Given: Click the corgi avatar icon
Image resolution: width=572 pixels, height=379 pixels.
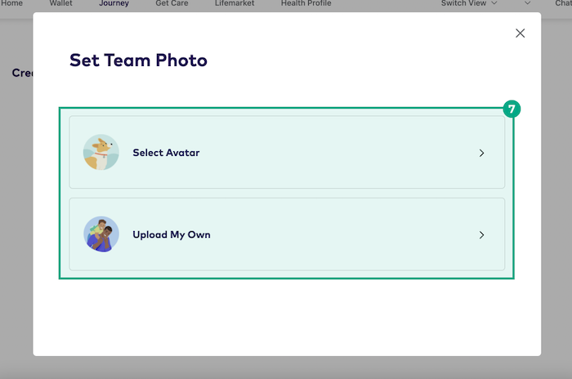Looking at the screenshot, I should coord(101,152).
